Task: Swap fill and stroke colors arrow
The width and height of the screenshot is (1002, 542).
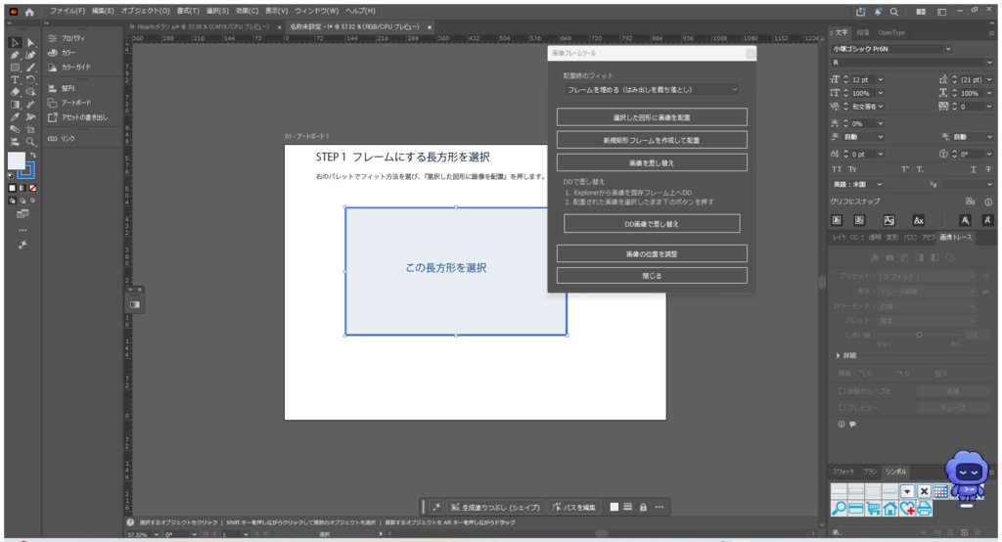Action: click(x=32, y=156)
